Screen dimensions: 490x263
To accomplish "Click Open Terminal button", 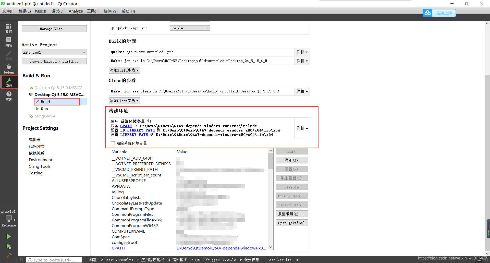I will click(292, 223).
